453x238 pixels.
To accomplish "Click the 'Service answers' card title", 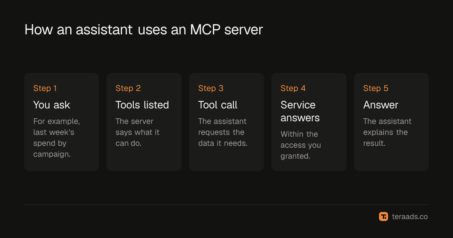I will 300,111.
